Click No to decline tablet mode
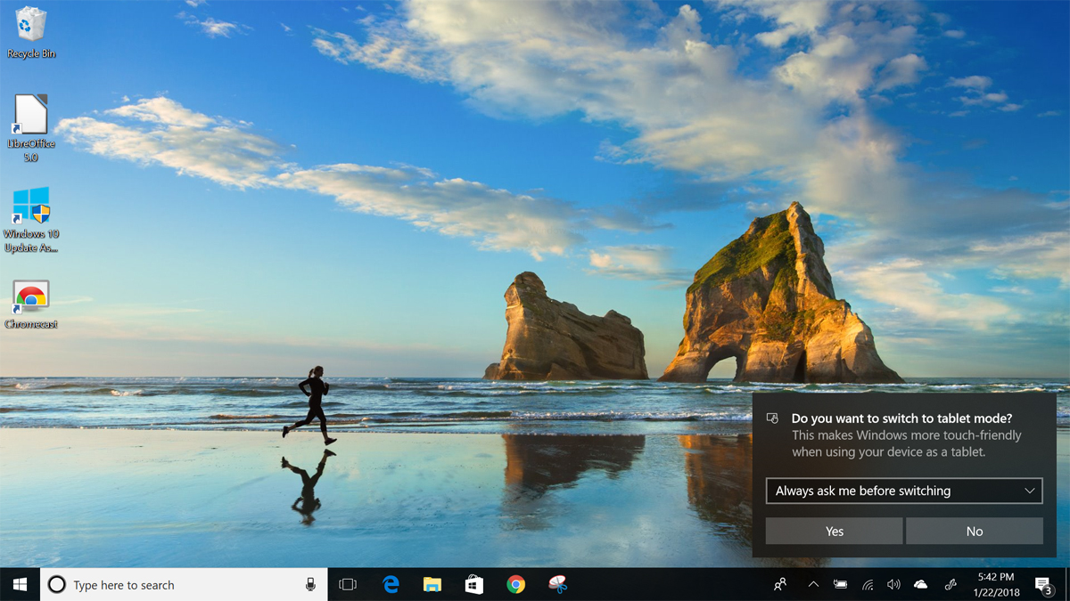 (x=975, y=531)
